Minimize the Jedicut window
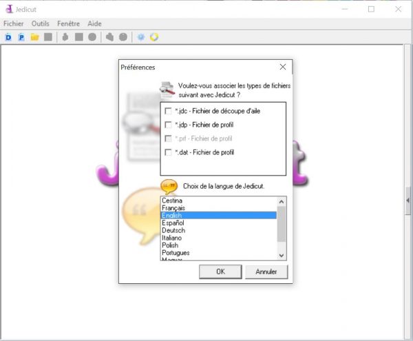The image size is (413, 341). coord(345,9)
